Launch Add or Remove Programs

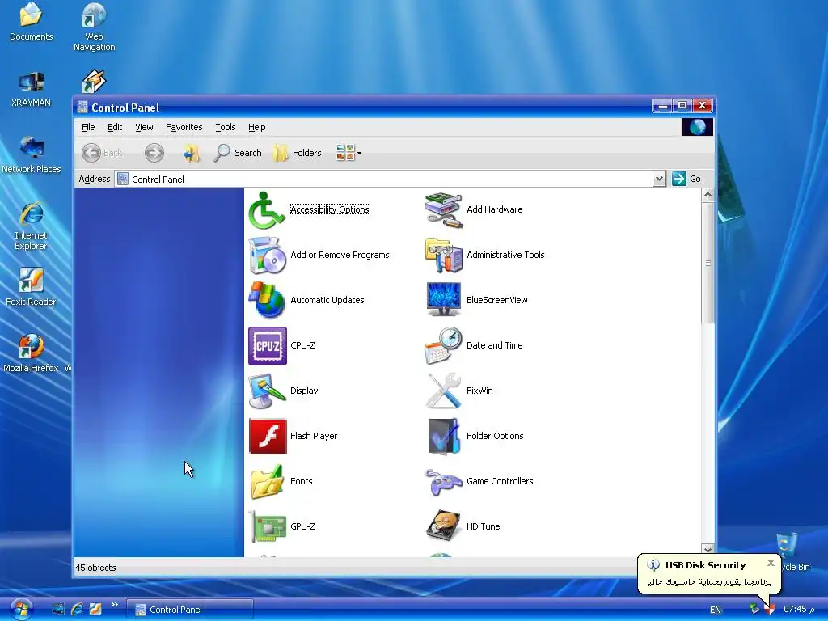pyautogui.click(x=267, y=255)
